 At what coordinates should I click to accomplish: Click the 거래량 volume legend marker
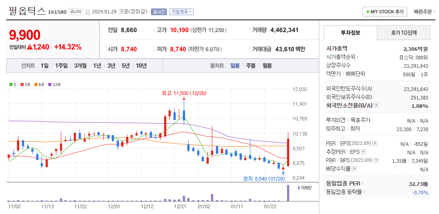click(304, 187)
